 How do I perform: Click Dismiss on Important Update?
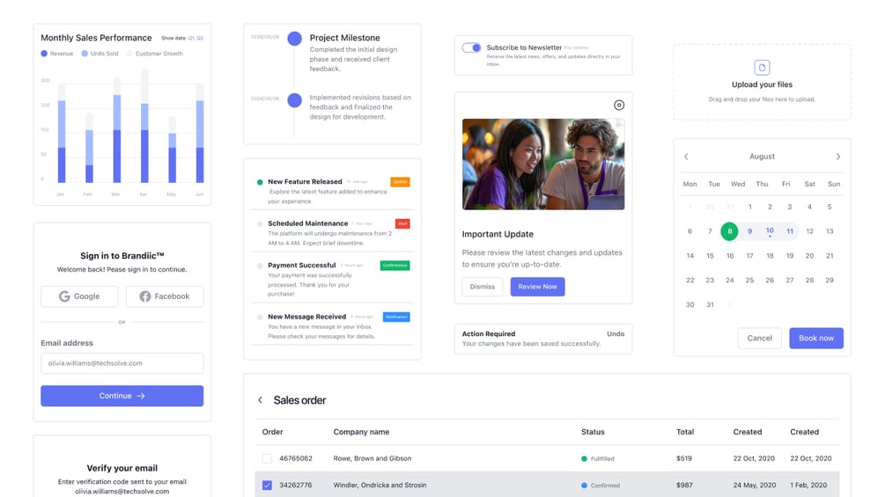(482, 287)
